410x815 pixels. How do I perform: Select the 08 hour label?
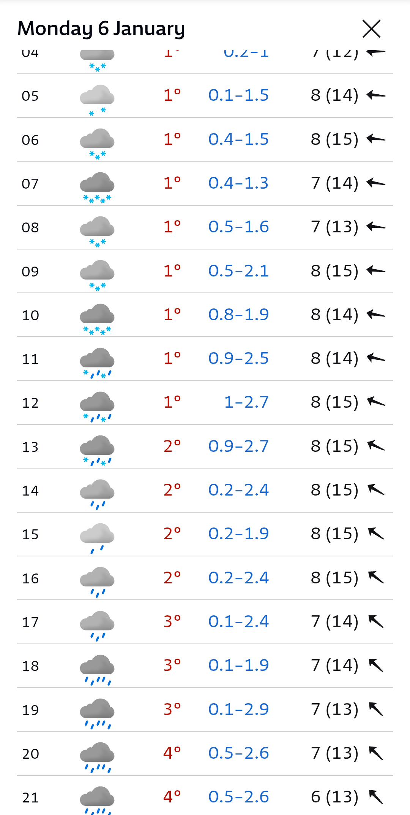click(30, 227)
